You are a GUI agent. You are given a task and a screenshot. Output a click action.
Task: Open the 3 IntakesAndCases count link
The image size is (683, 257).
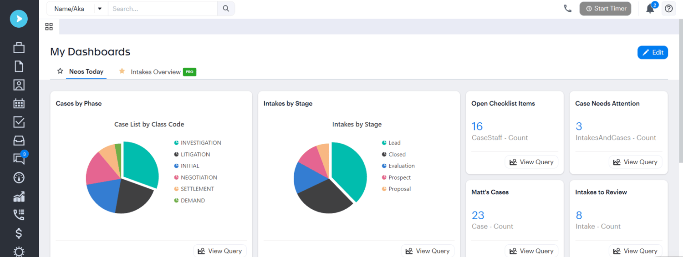coord(579,126)
